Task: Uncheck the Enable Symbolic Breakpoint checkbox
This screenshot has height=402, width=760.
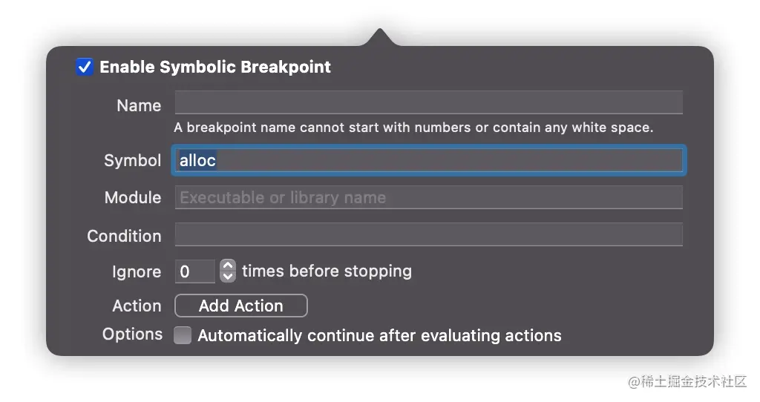Action: (x=85, y=67)
